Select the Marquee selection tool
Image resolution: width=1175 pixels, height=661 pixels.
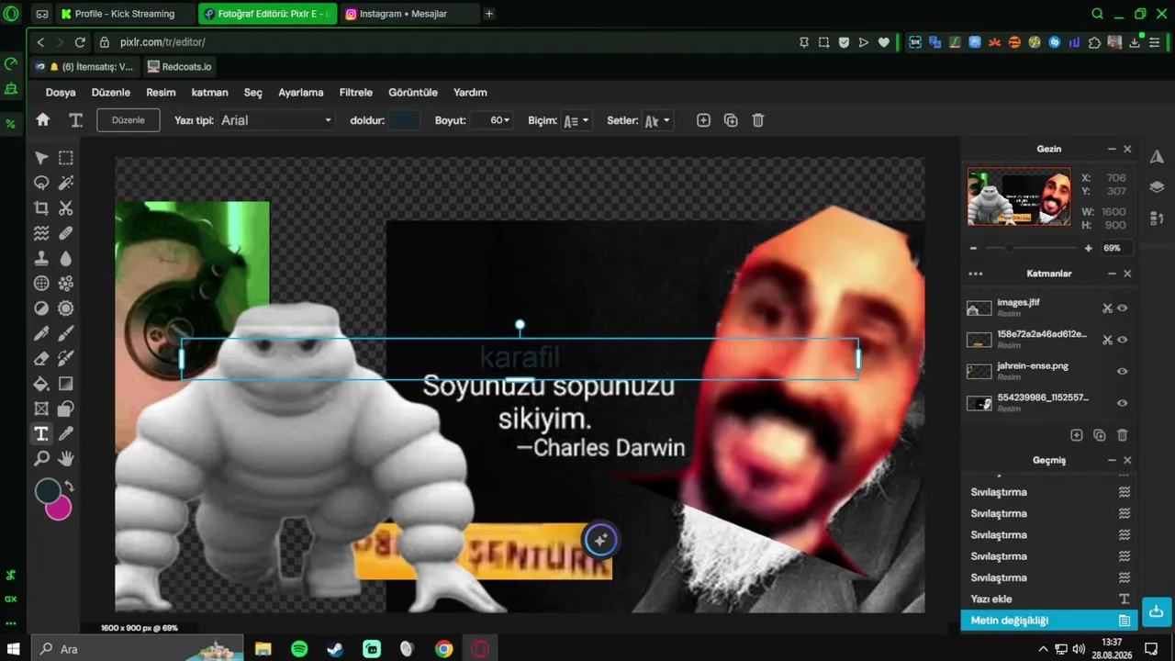66,158
